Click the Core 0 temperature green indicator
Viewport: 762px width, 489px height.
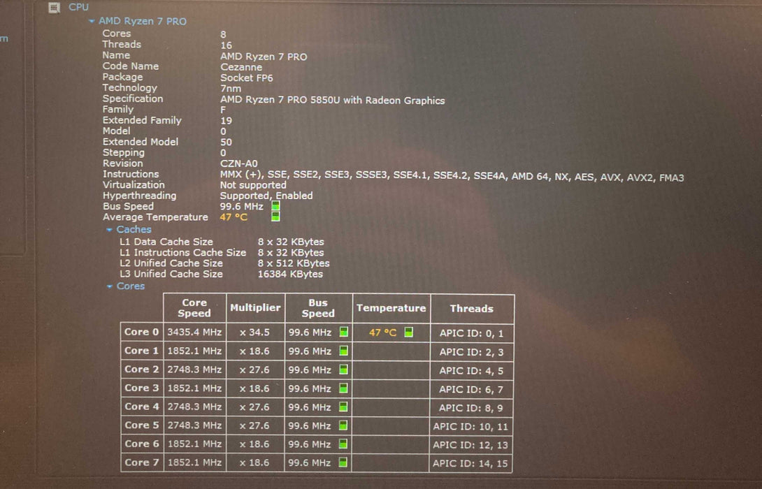coord(409,332)
